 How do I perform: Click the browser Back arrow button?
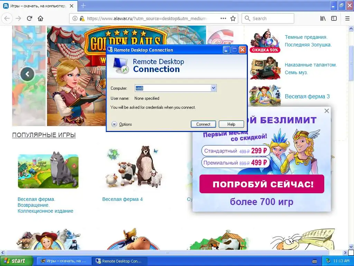(7, 18)
